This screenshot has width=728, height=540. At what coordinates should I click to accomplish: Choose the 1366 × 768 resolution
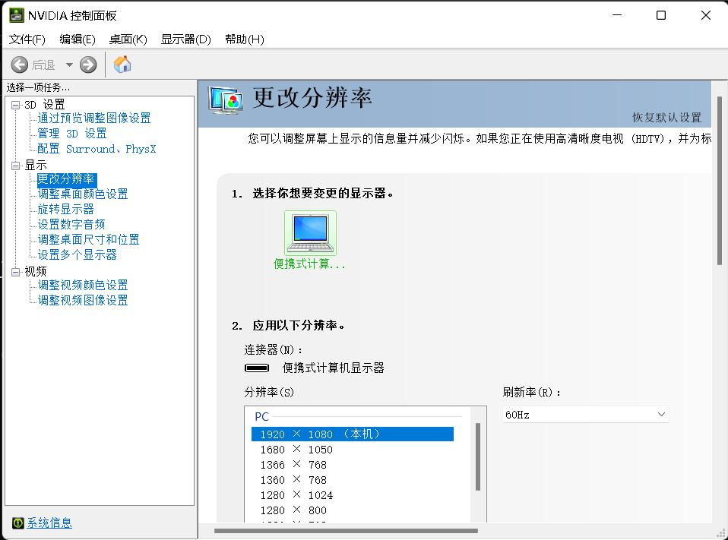click(x=293, y=465)
